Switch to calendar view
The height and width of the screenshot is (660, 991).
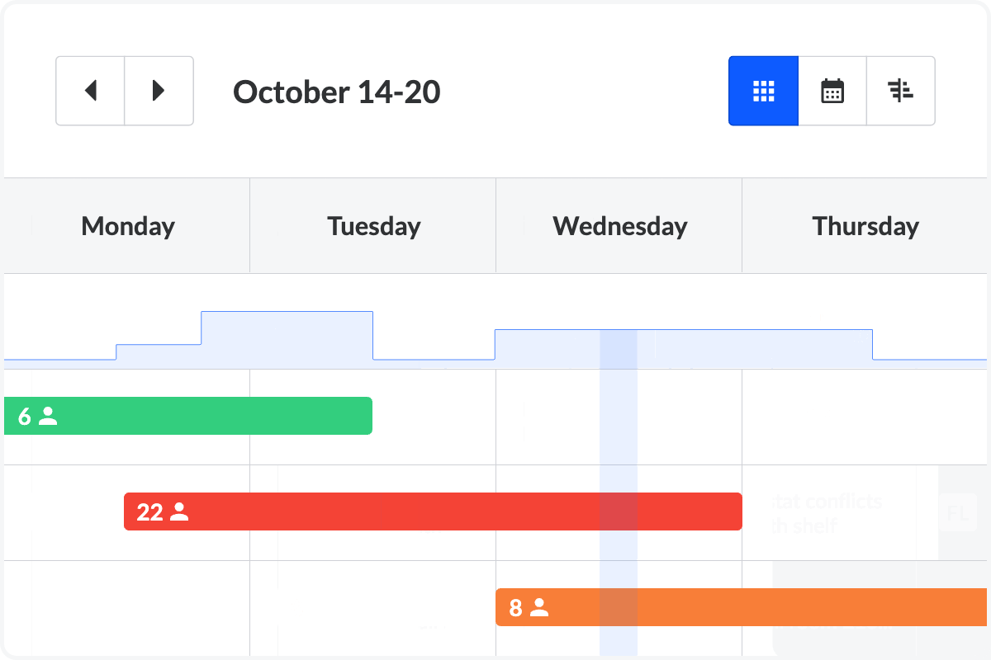(x=832, y=91)
